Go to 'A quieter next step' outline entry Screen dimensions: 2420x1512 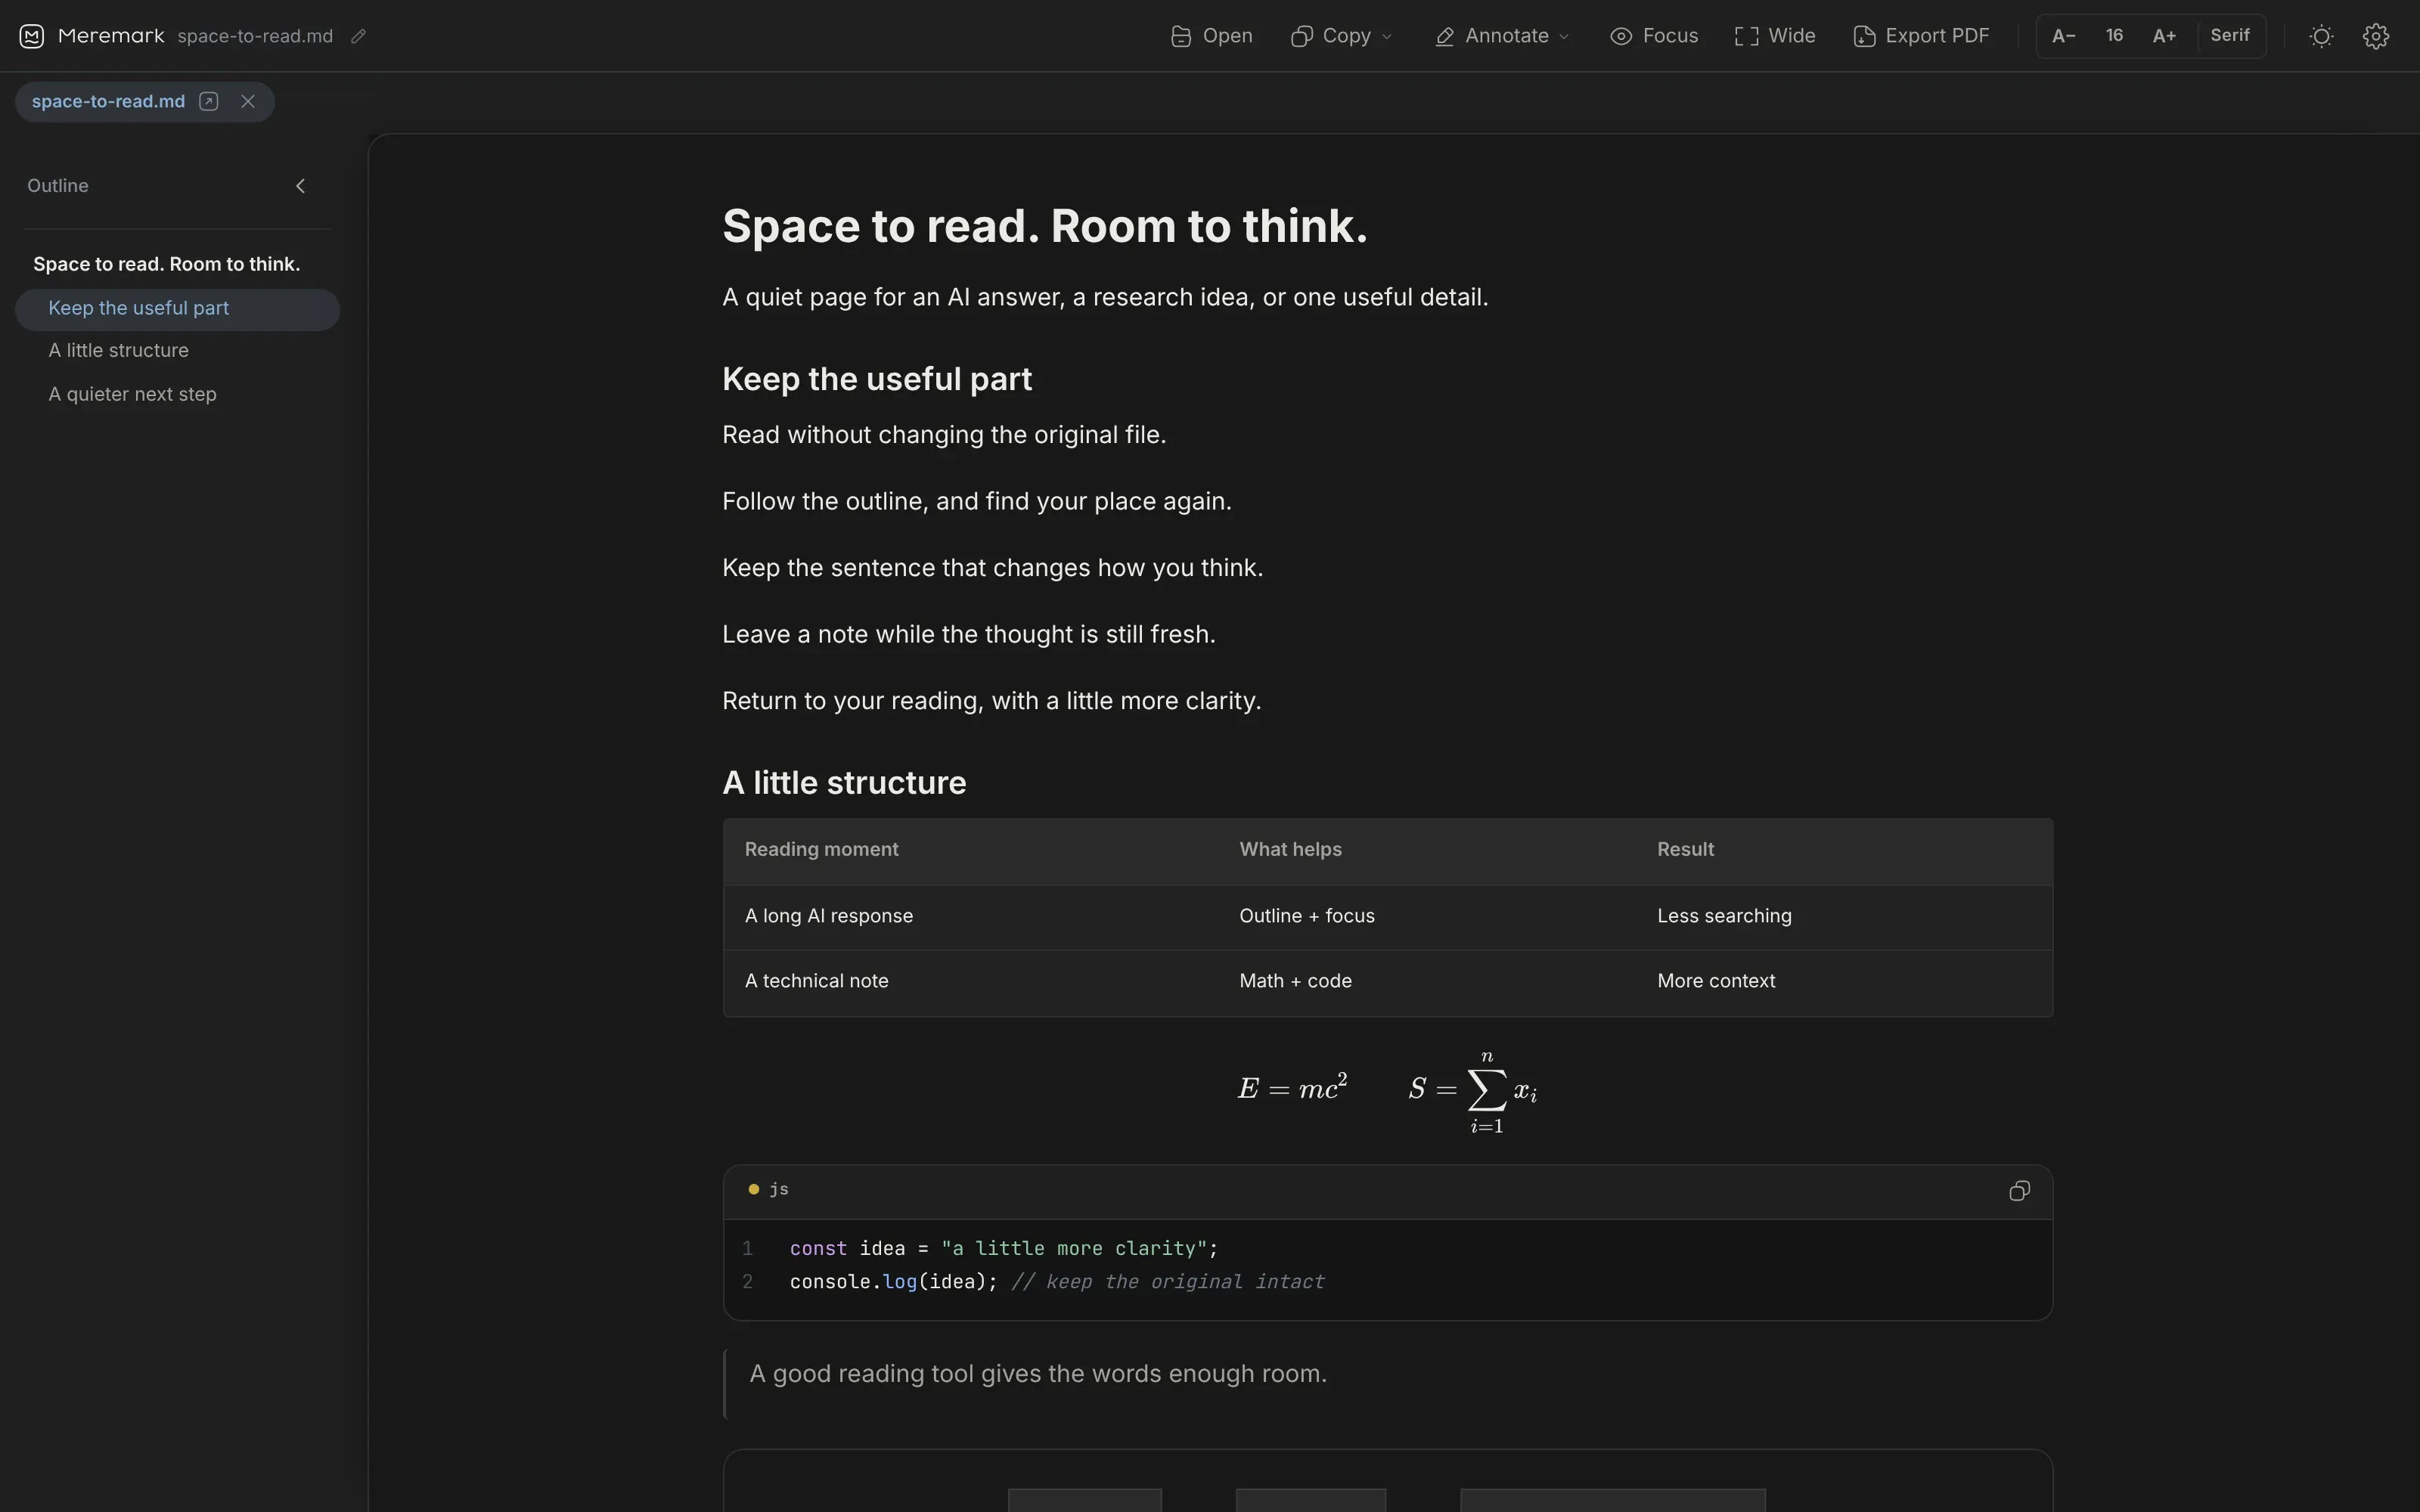(132, 394)
